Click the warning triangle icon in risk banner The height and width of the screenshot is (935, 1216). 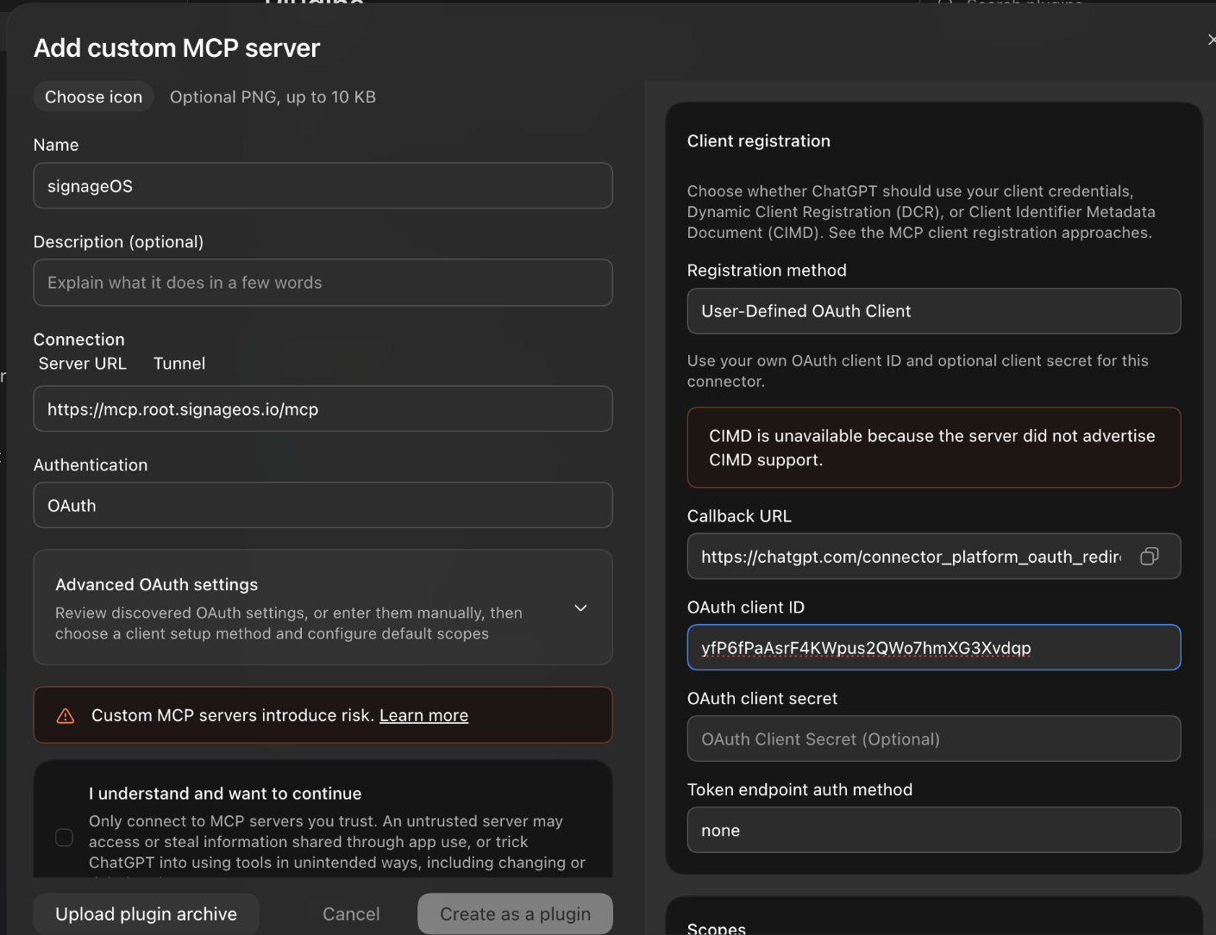66,715
